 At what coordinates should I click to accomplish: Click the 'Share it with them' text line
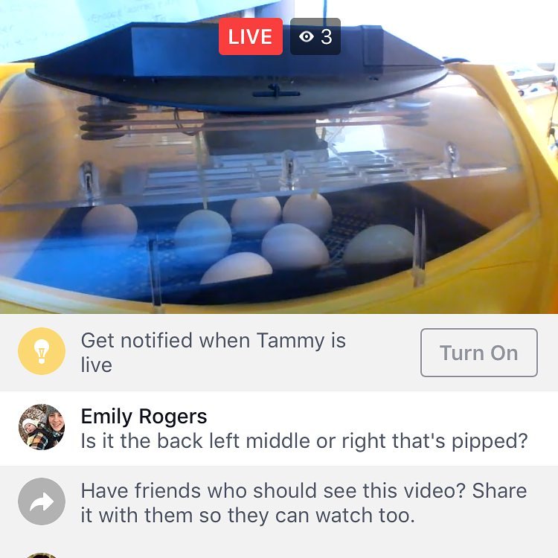point(248,516)
